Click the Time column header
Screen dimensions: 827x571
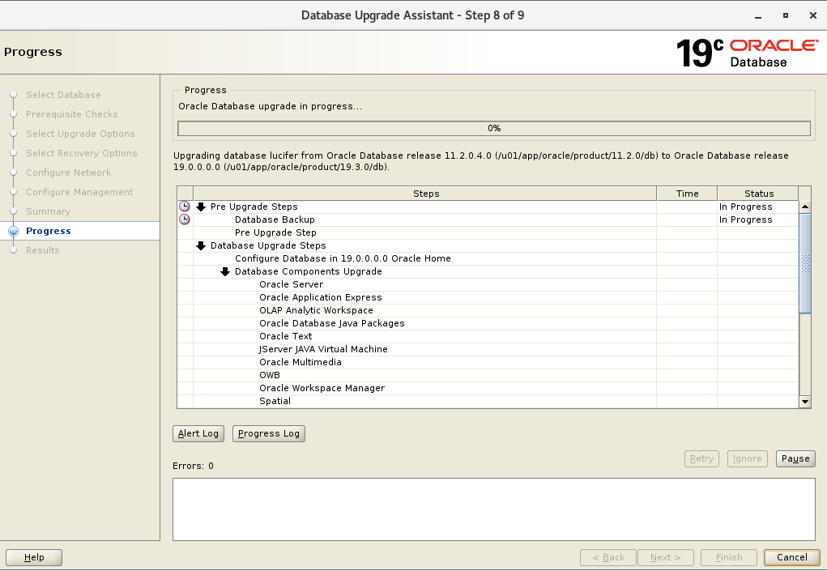(687, 194)
